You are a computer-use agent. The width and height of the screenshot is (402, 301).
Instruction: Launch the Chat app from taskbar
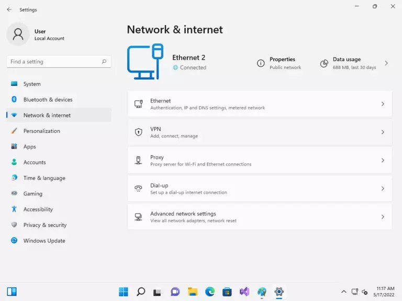[175, 292]
